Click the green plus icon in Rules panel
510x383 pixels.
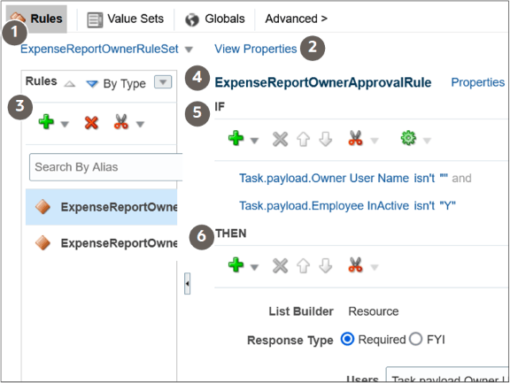(x=46, y=122)
